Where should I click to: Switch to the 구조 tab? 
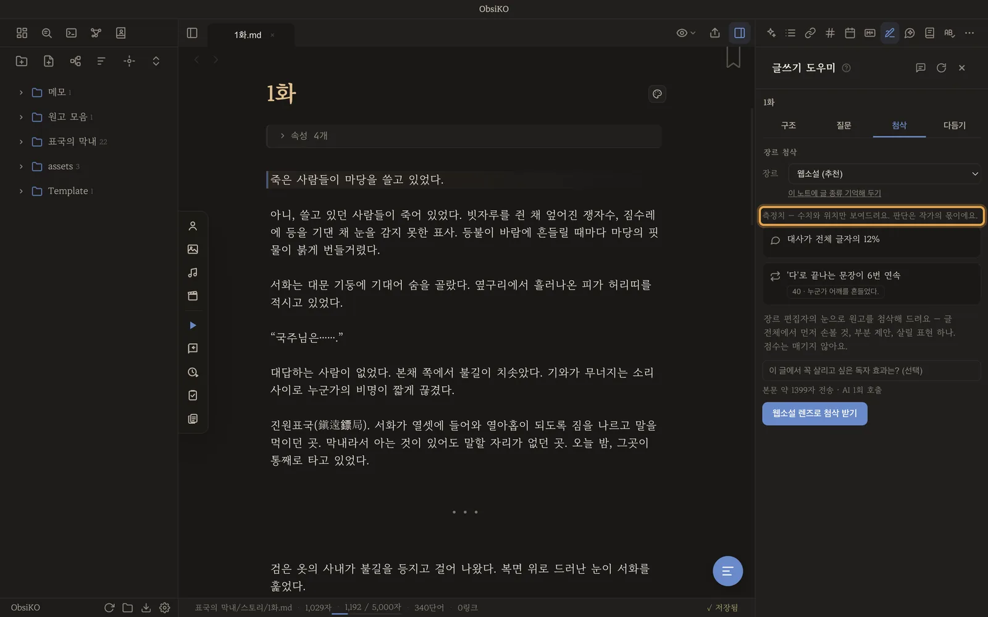tap(789, 125)
